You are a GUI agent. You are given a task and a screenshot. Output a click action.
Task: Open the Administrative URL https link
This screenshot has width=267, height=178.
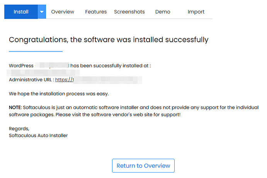99,80
